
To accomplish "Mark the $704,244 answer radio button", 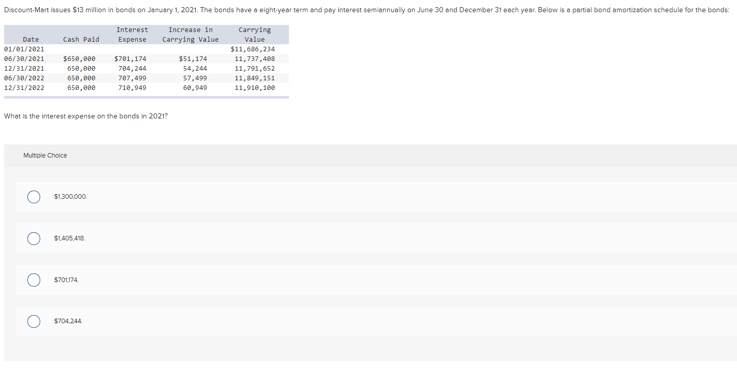I will coord(34,321).
